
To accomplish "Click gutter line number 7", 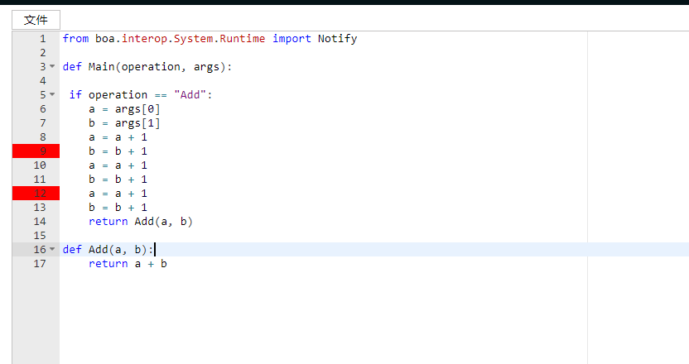I will coord(42,123).
